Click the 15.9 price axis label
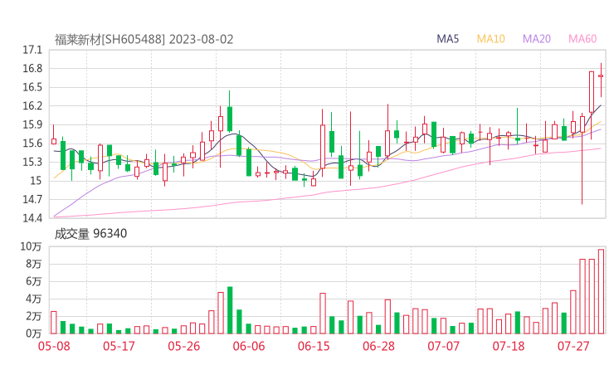The height and width of the screenshot is (365, 614). [32, 124]
